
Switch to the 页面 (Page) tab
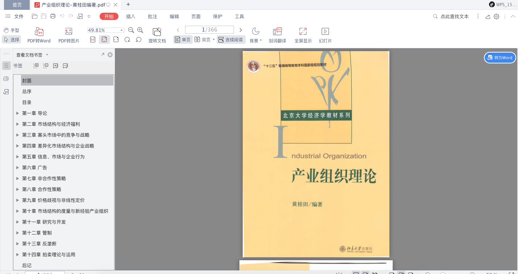196,16
